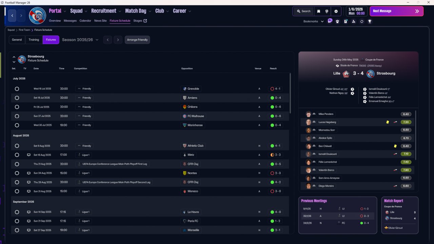Click the shirt icon in Bookmarks bar
The width and height of the screenshot is (434, 244).
tap(337, 21)
